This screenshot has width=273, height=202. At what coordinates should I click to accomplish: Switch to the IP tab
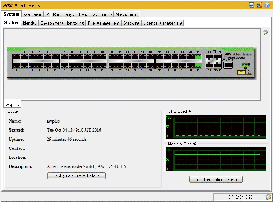pos(47,15)
